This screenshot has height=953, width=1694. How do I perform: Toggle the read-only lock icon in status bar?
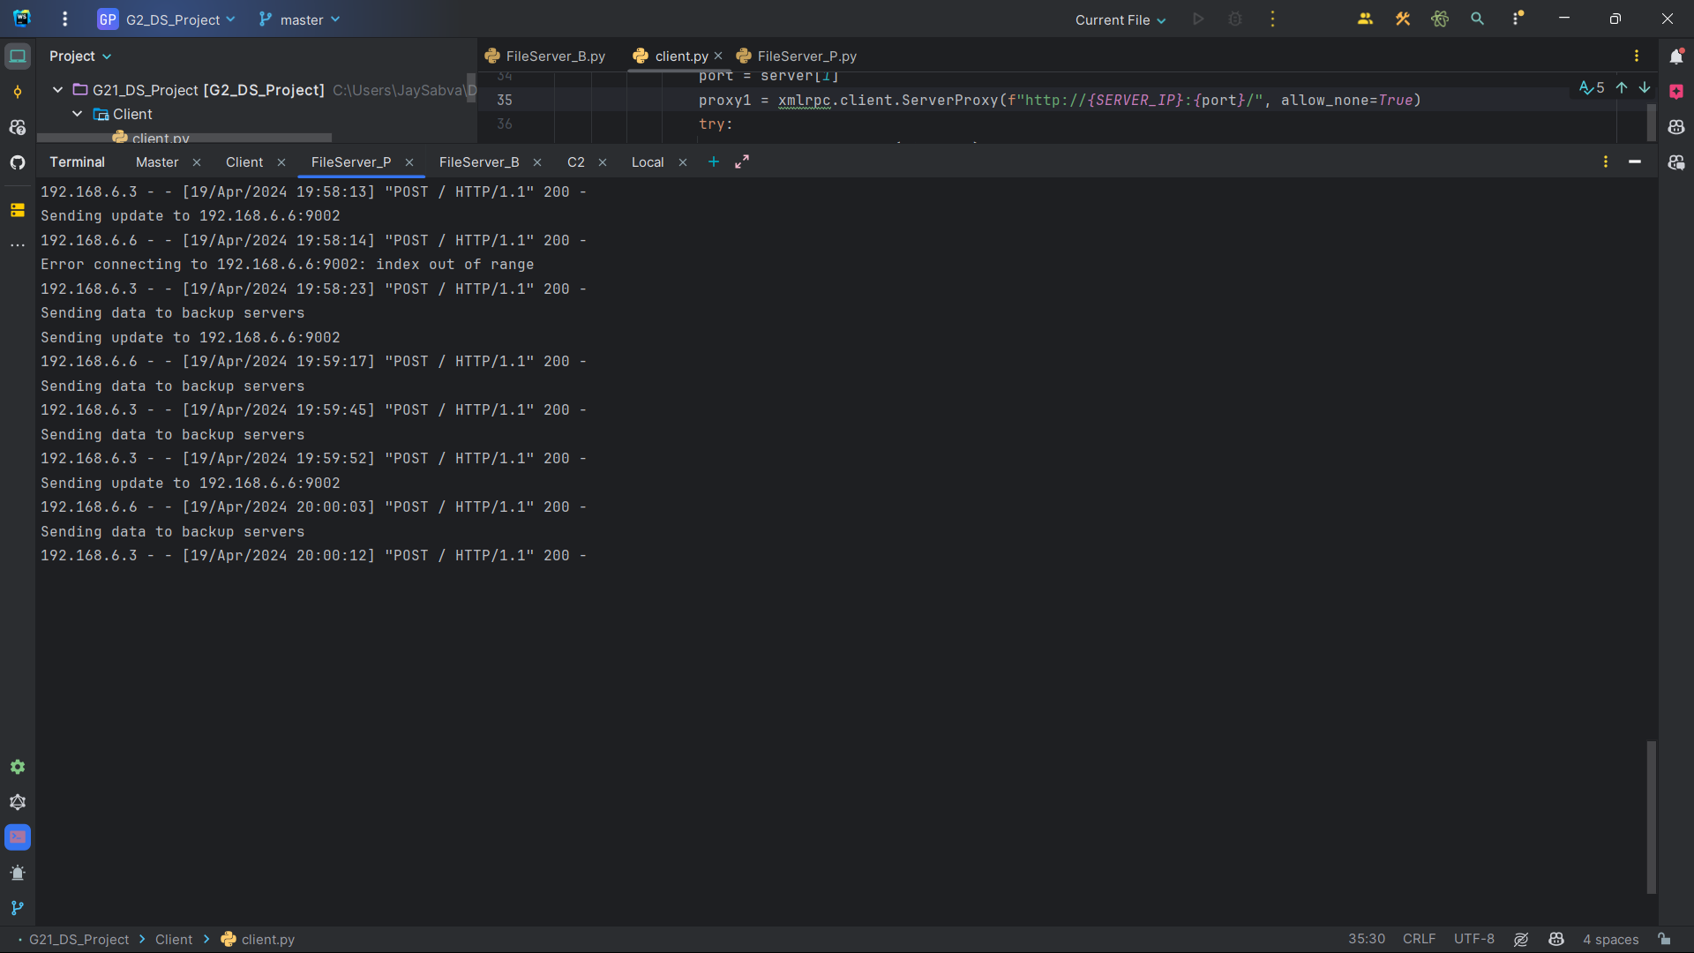1664,939
